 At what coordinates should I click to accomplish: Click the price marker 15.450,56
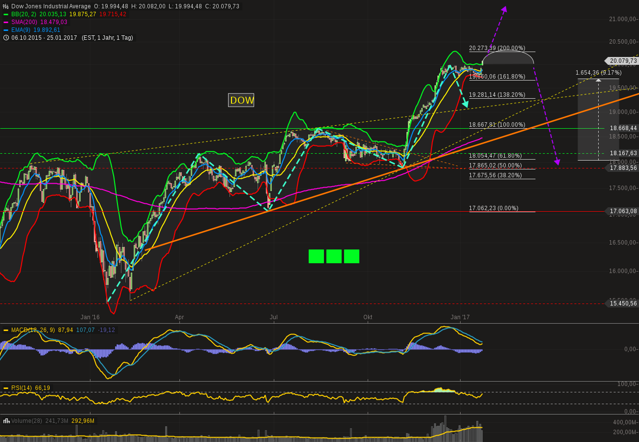623,304
